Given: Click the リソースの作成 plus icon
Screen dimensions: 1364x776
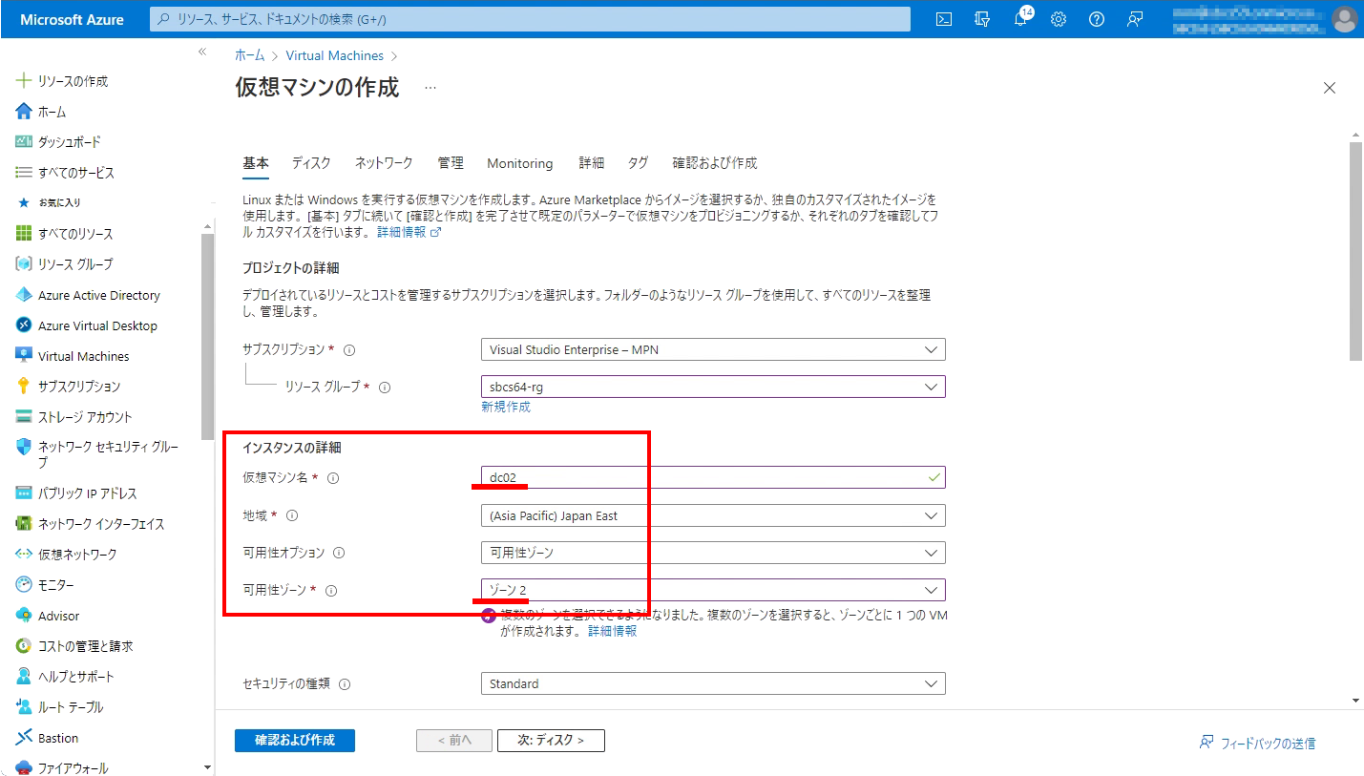Looking at the screenshot, I should (24, 81).
